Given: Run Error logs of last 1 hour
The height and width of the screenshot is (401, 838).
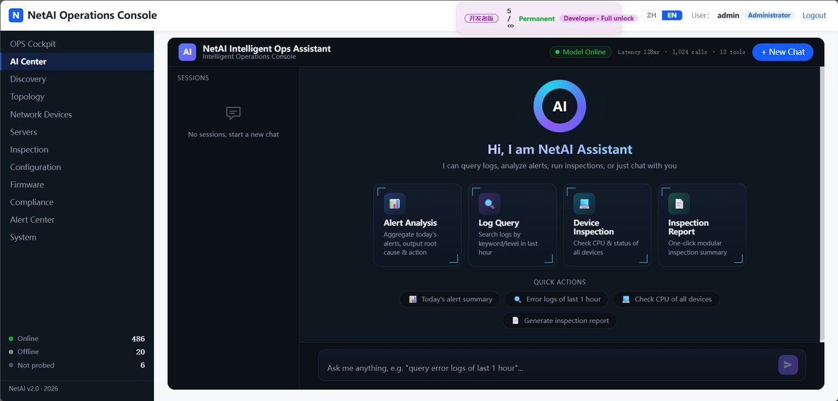Looking at the screenshot, I should [556, 300].
